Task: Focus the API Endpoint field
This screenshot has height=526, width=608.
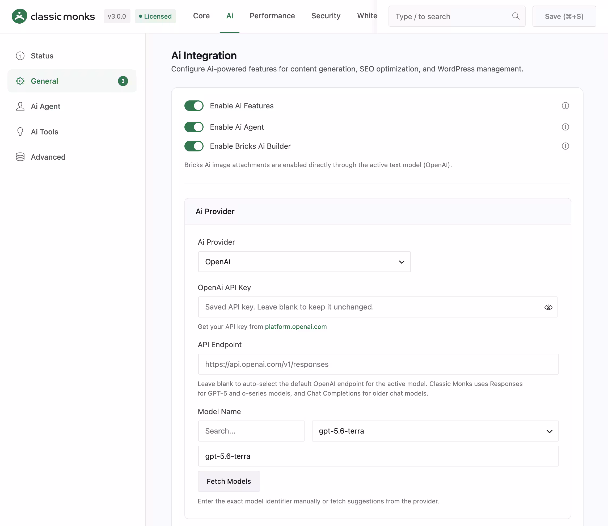Action: [378, 364]
